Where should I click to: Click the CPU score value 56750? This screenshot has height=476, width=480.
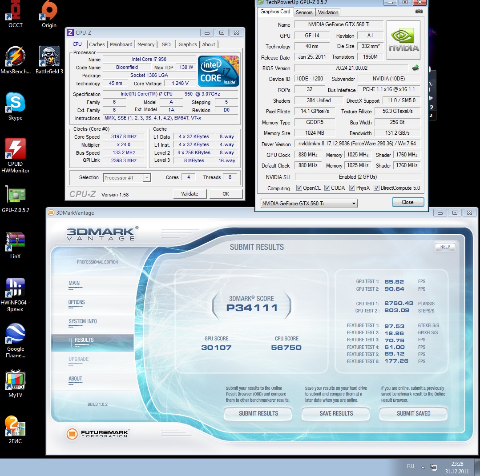(286, 348)
